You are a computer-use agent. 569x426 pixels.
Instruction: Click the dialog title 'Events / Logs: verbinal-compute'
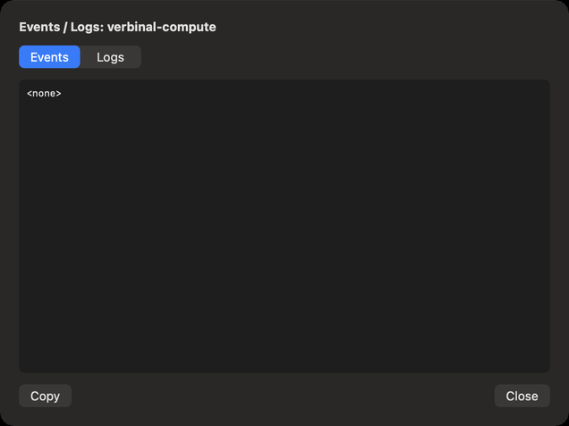(x=117, y=27)
